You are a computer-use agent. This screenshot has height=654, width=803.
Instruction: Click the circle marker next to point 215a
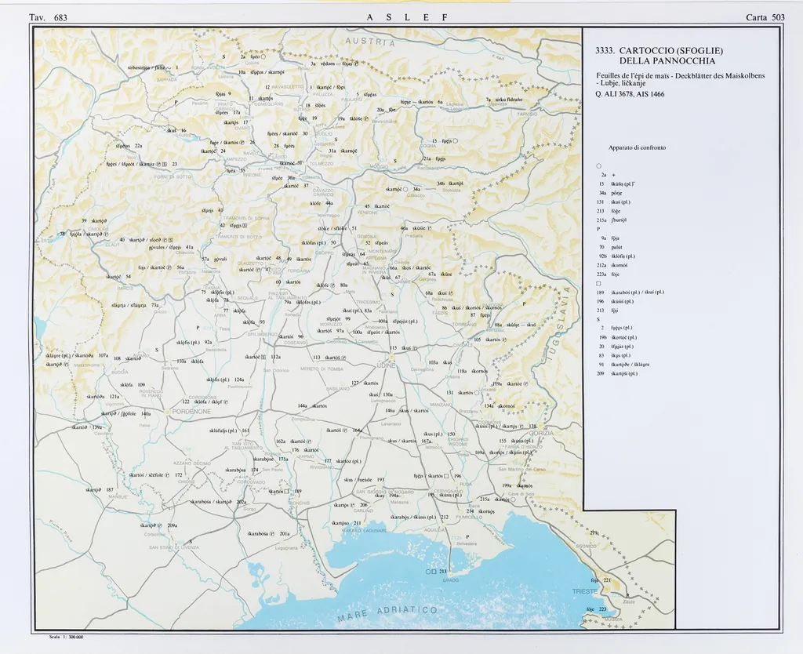(514, 500)
